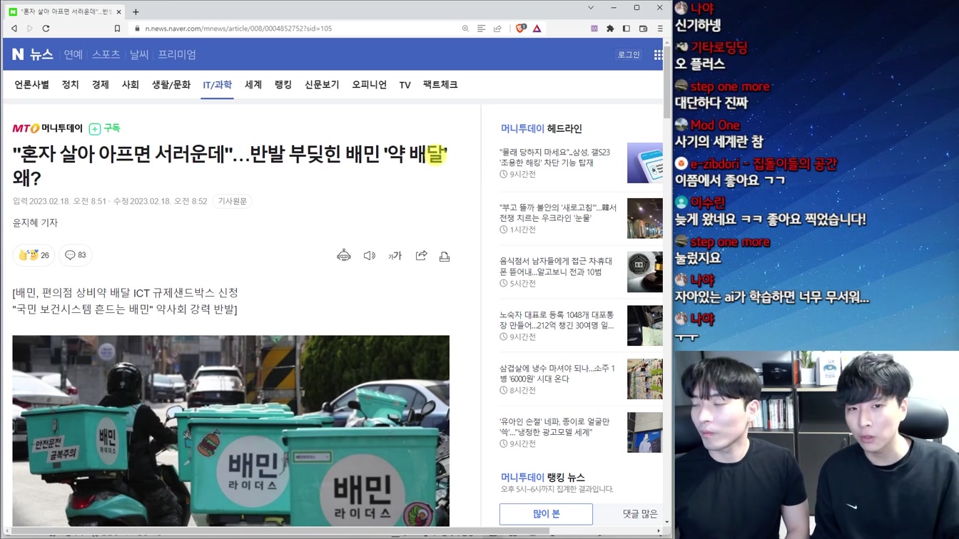Open the 기사원문 original article button
This screenshot has height=539, width=959.
tap(233, 202)
